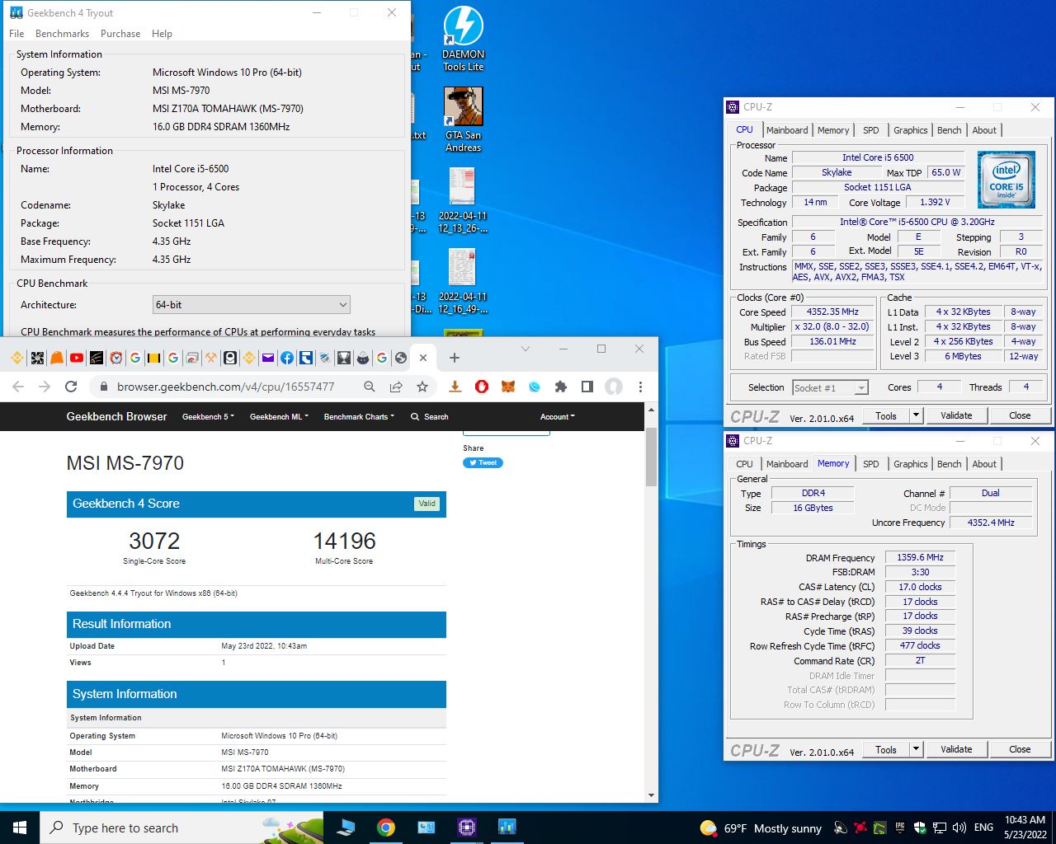Viewport: 1056px width, 844px height.
Task: Expand the Account menu
Action: (x=558, y=417)
